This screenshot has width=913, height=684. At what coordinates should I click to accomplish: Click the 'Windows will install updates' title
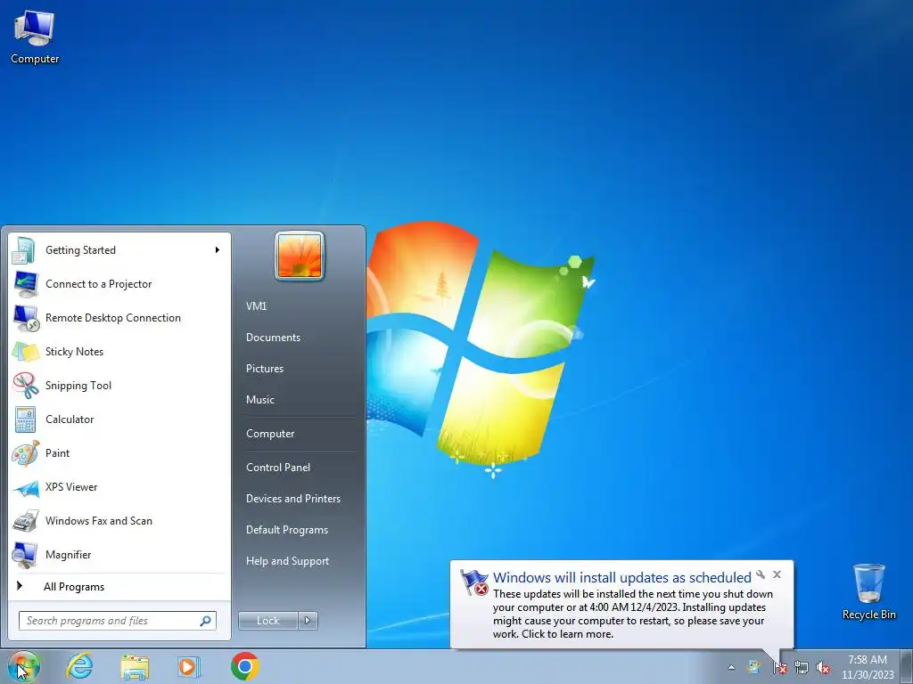pos(621,577)
